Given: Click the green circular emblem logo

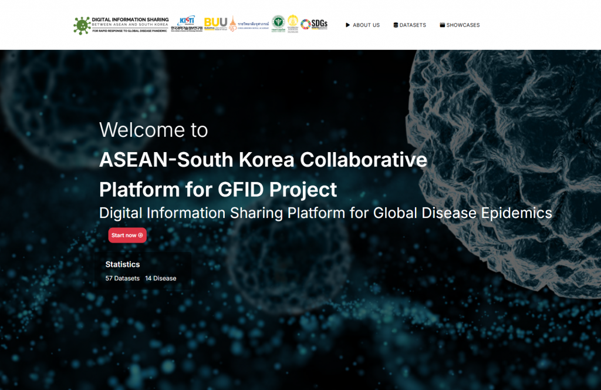Looking at the screenshot, I should pos(278,24).
